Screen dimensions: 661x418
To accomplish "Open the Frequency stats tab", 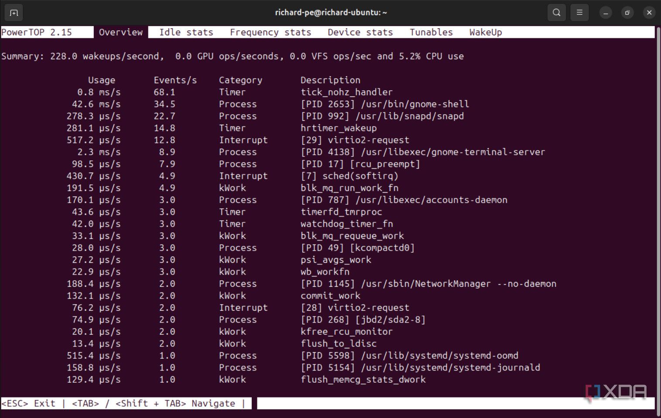I will [x=271, y=32].
